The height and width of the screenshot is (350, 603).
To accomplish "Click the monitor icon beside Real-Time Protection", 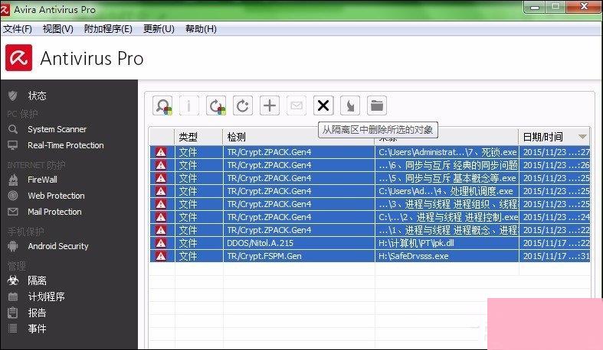I will click(x=13, y=145).
